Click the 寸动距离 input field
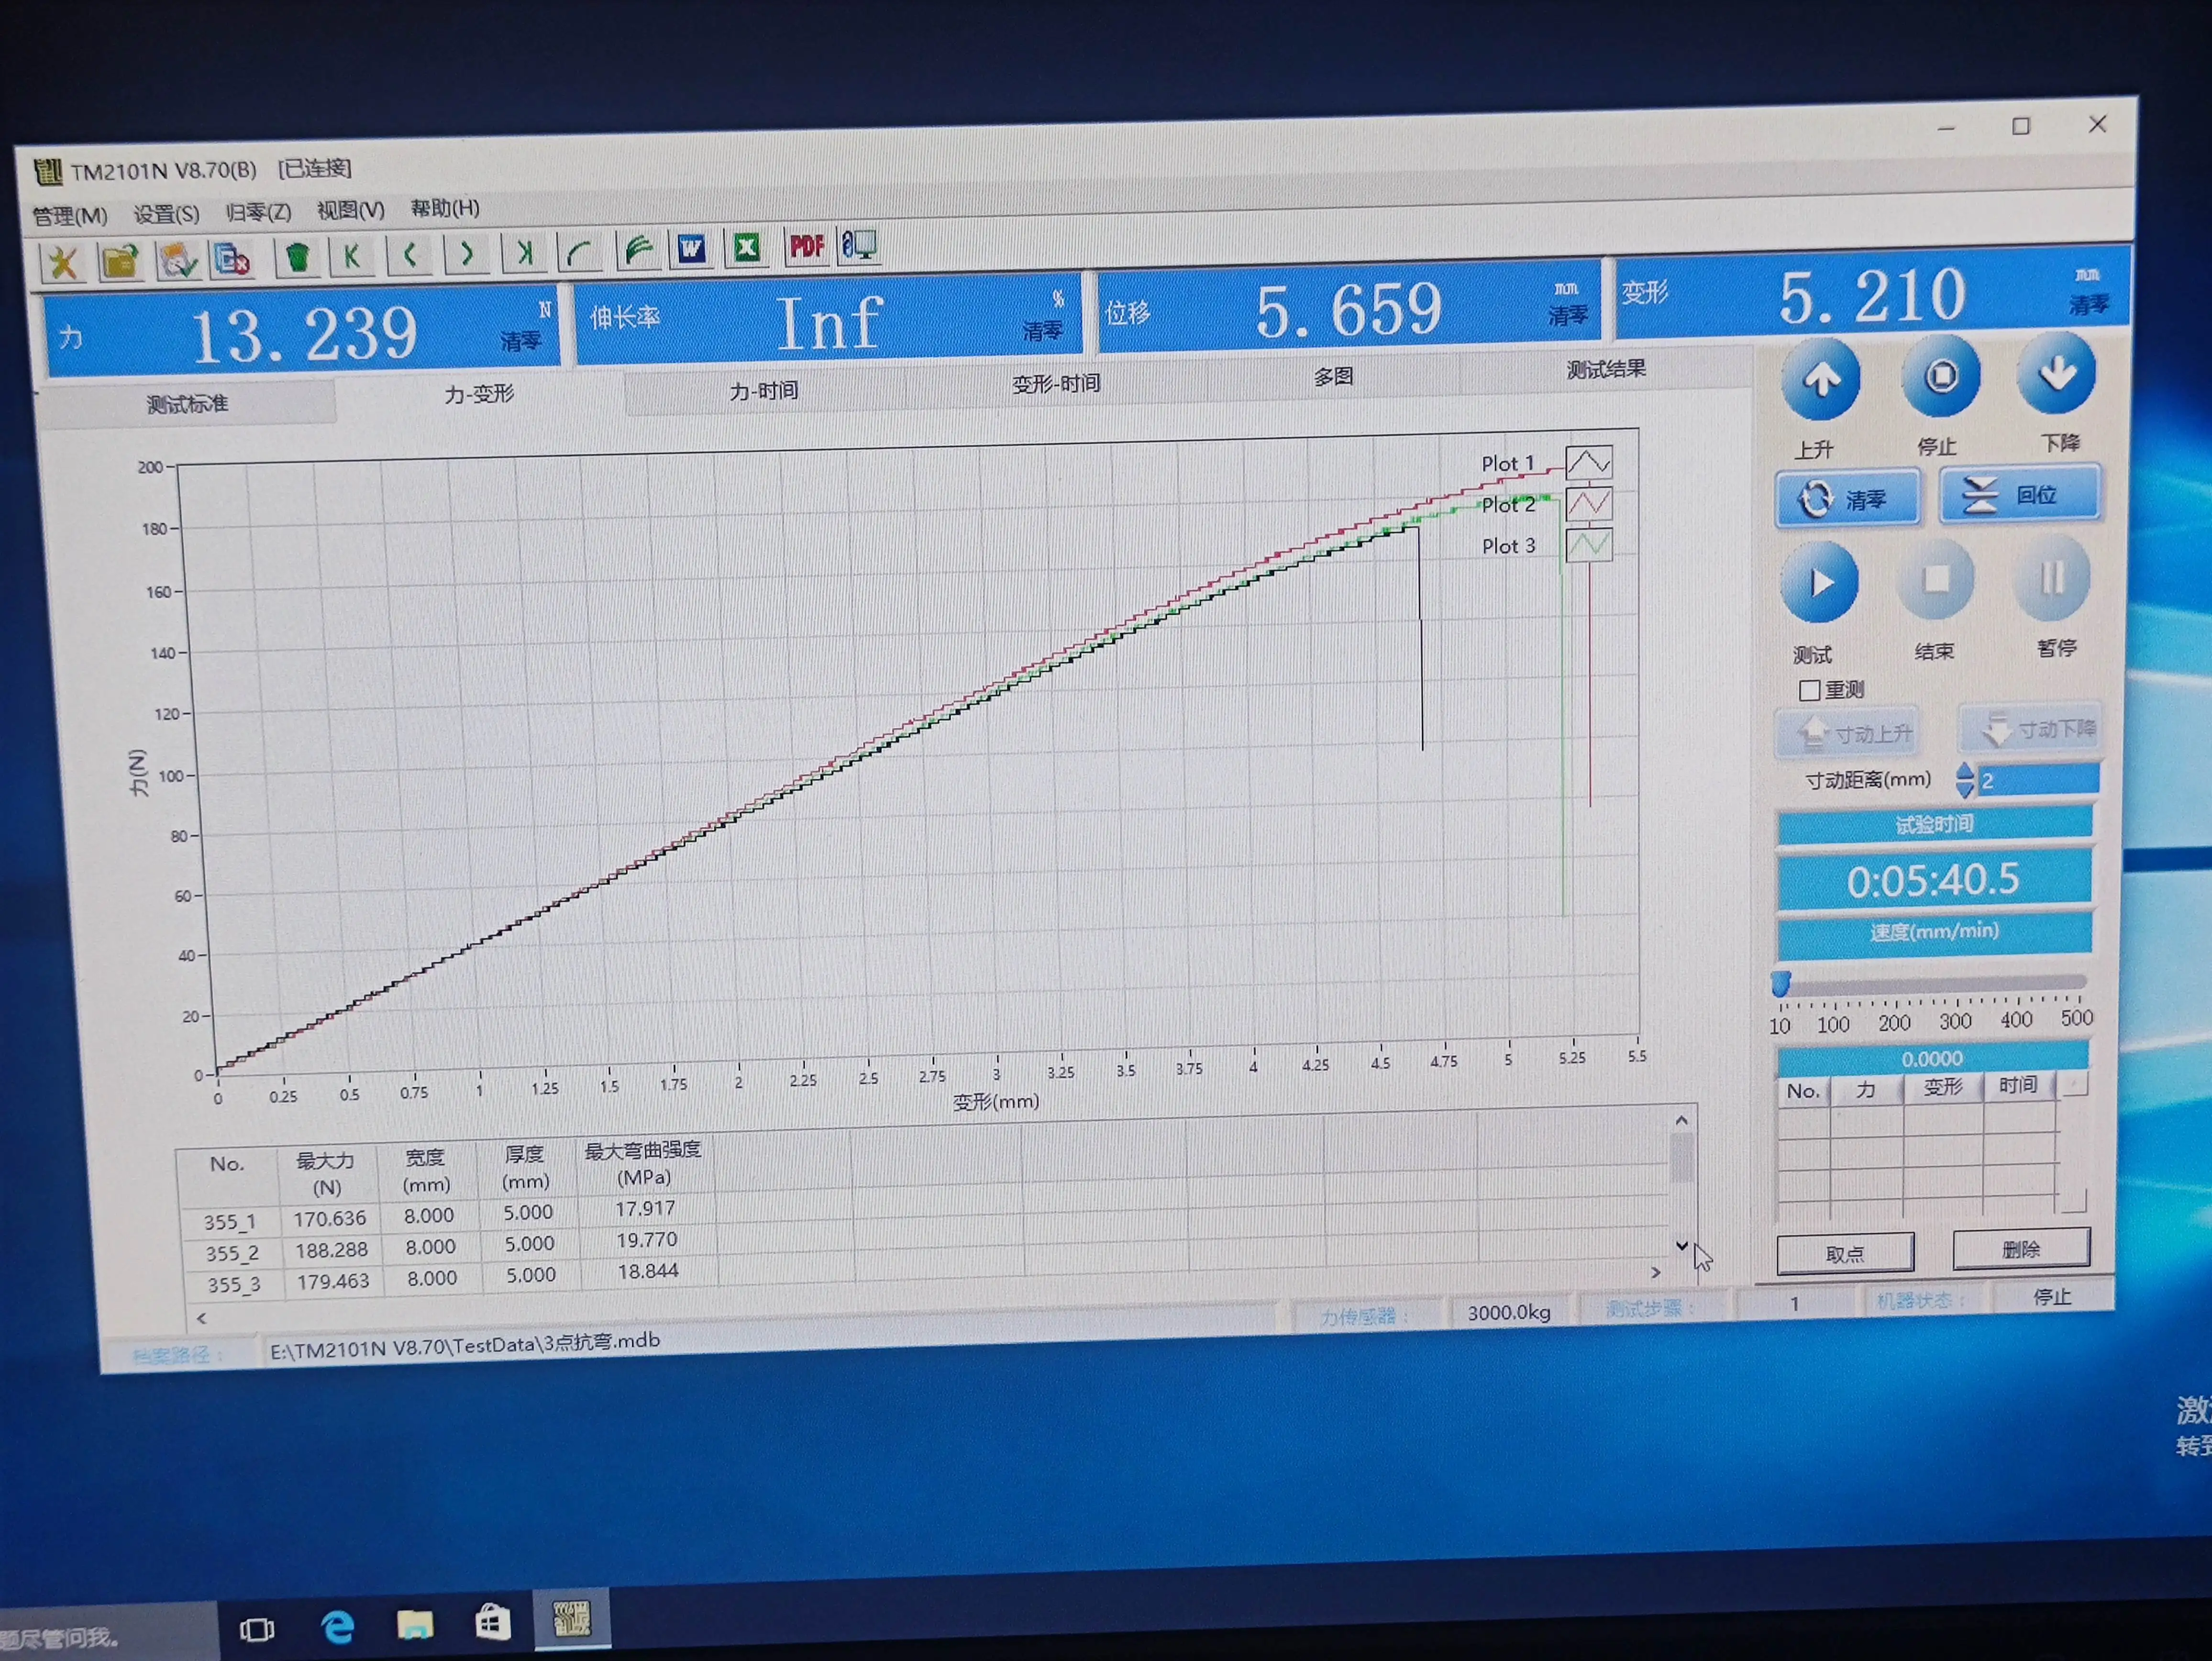 tap(2038, 779)
